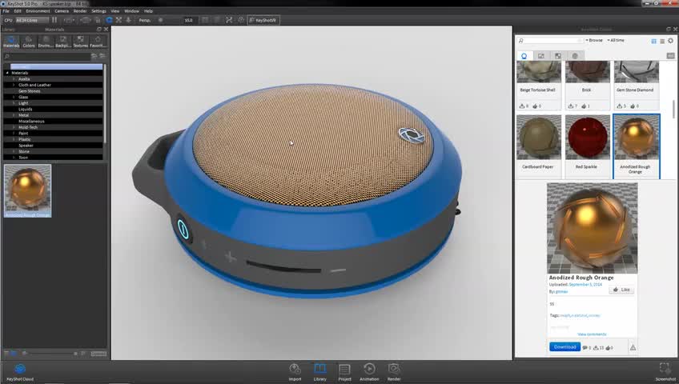The image size is (679, 384).
Task: Select the Speaker folder
Action: pos(26,146)
